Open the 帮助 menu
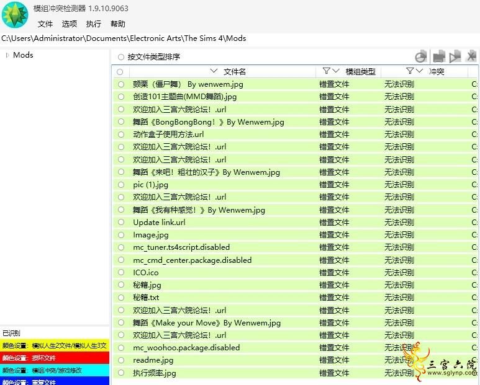 [x=118, y=24]
